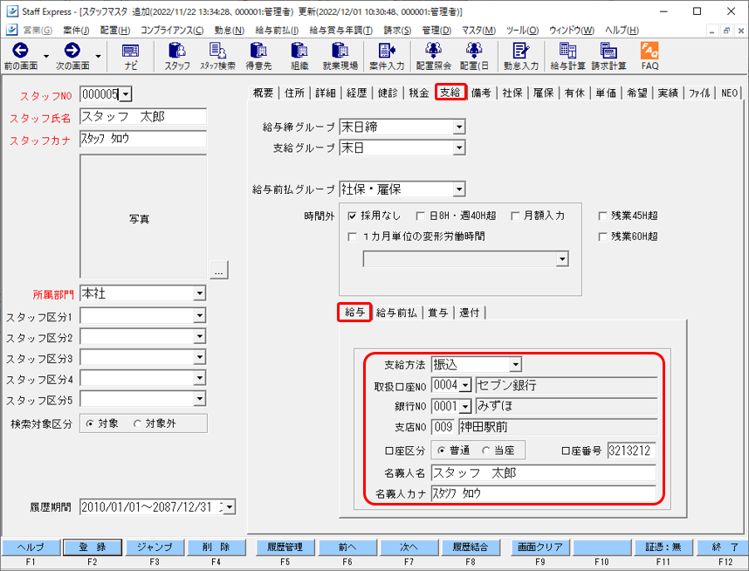
Task: Switch to the 還付 sub-tab
Action: point(469,313)
